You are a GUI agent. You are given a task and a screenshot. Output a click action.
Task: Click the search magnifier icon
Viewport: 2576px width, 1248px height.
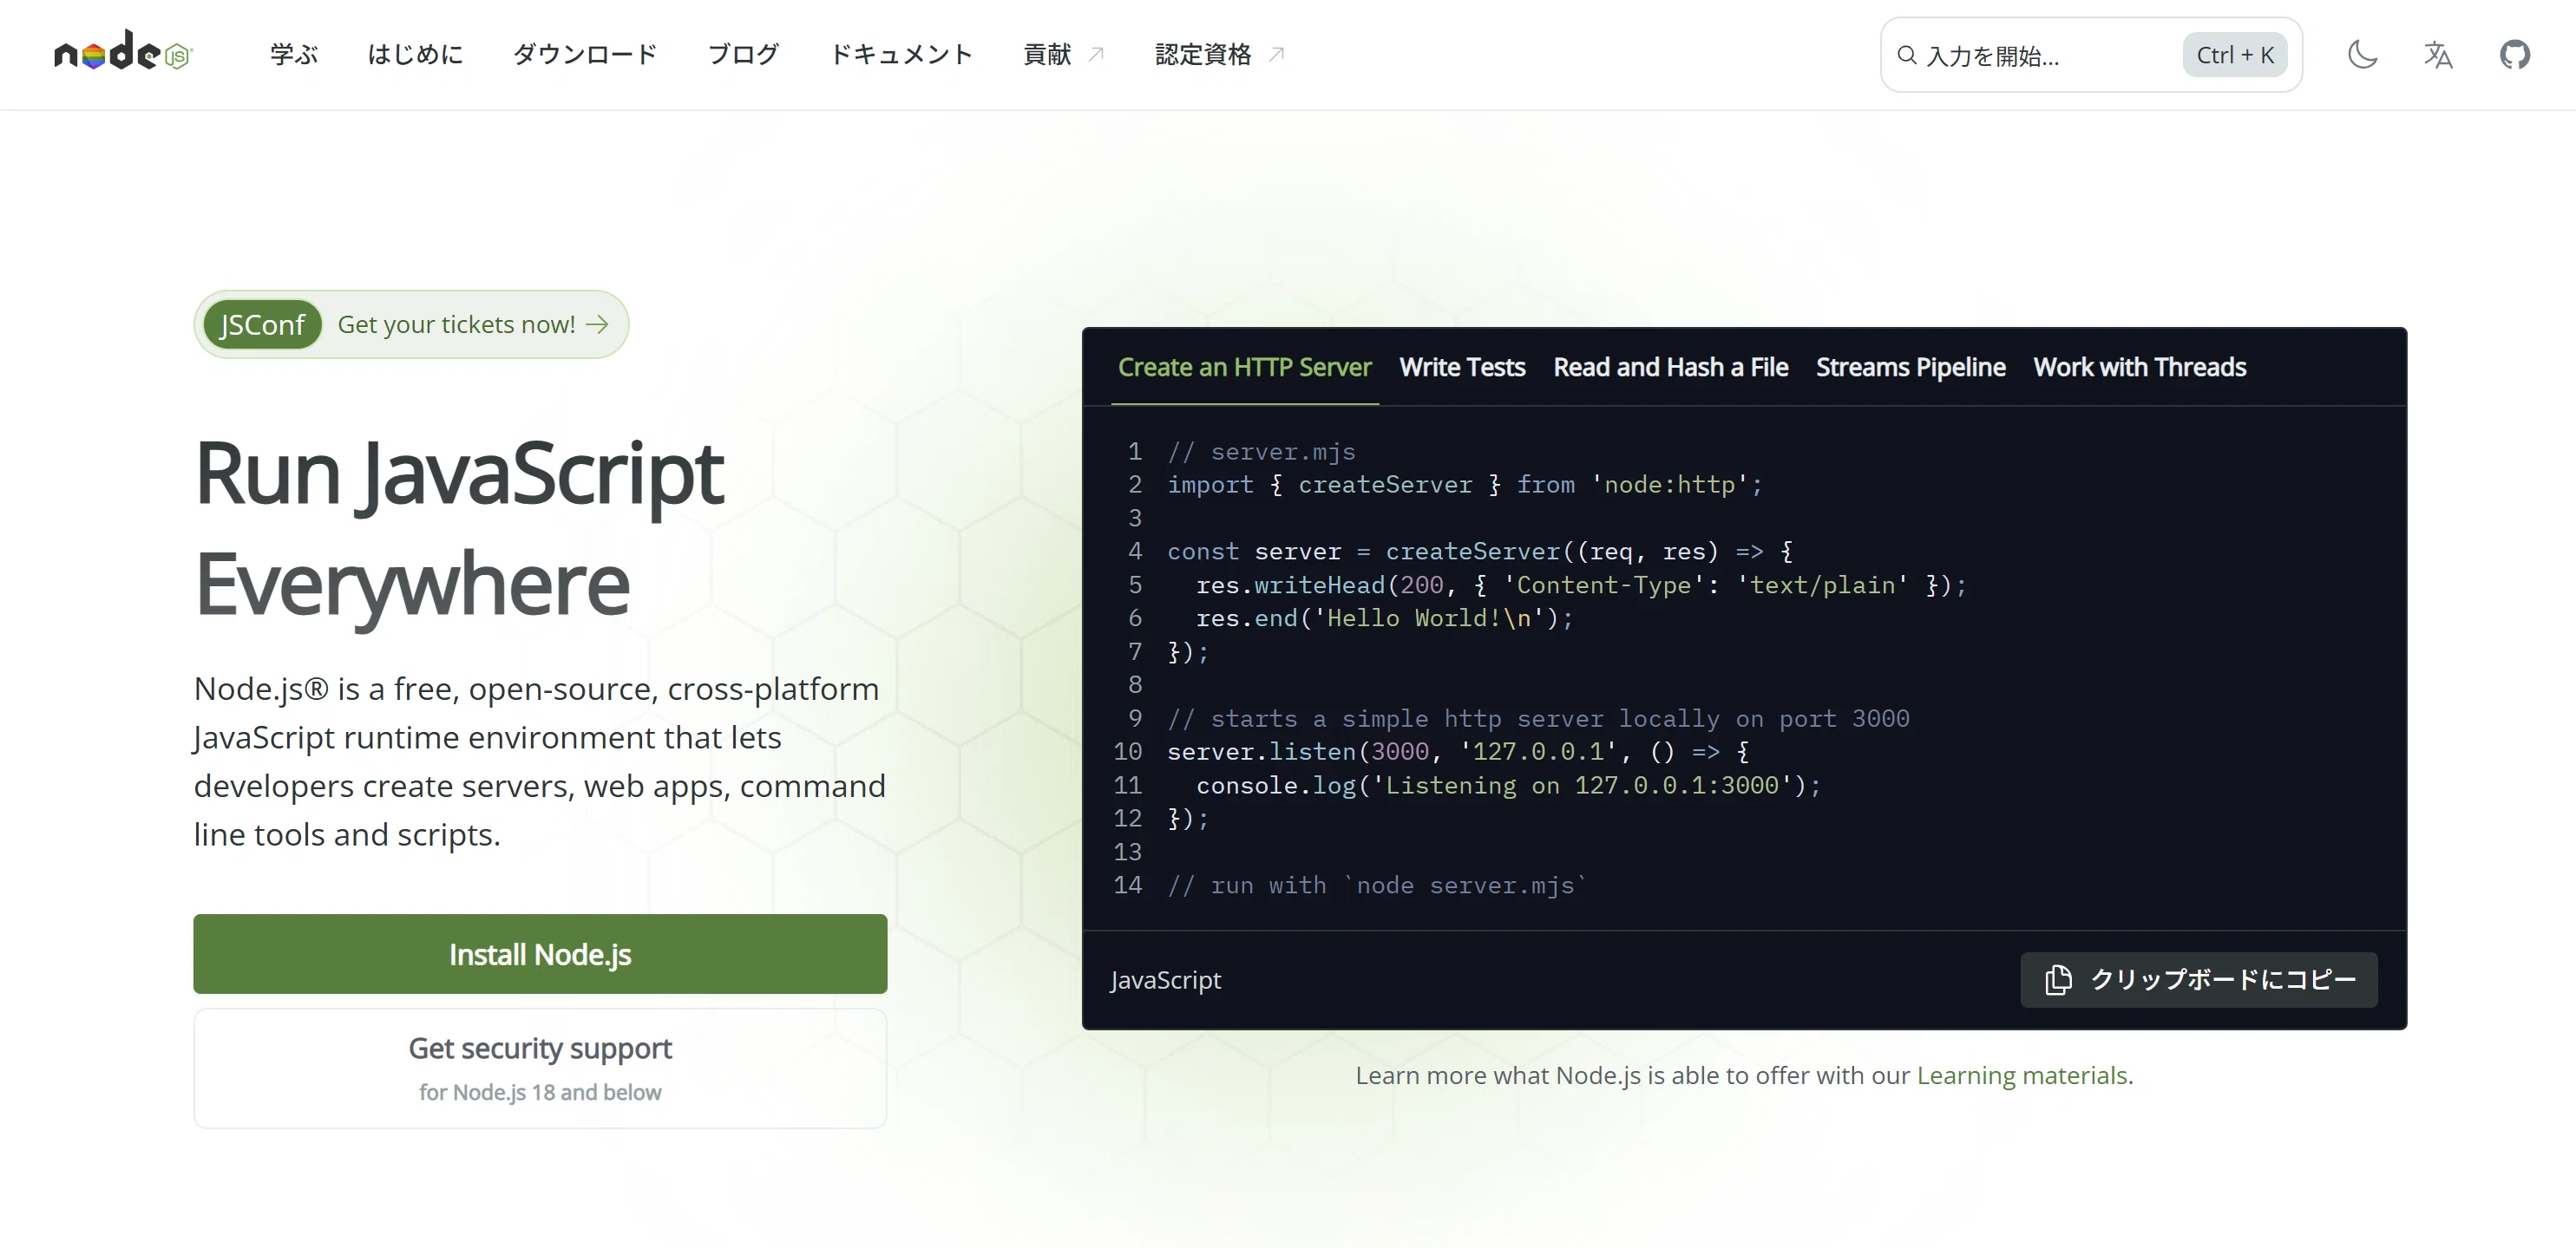[1907, 55]
